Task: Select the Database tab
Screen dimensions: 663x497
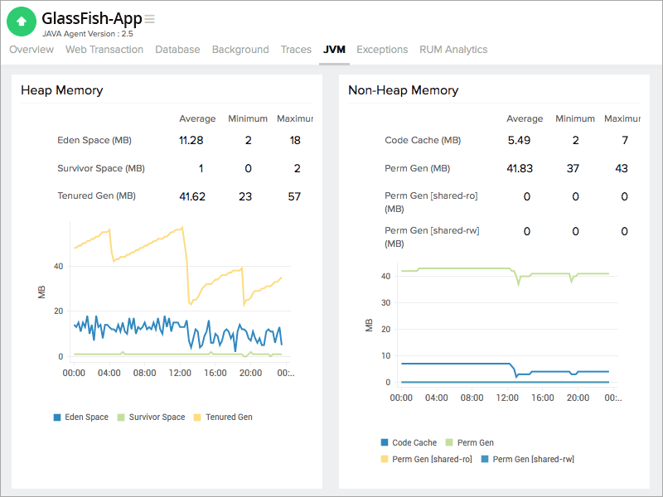Action: (x=177, y=50)
